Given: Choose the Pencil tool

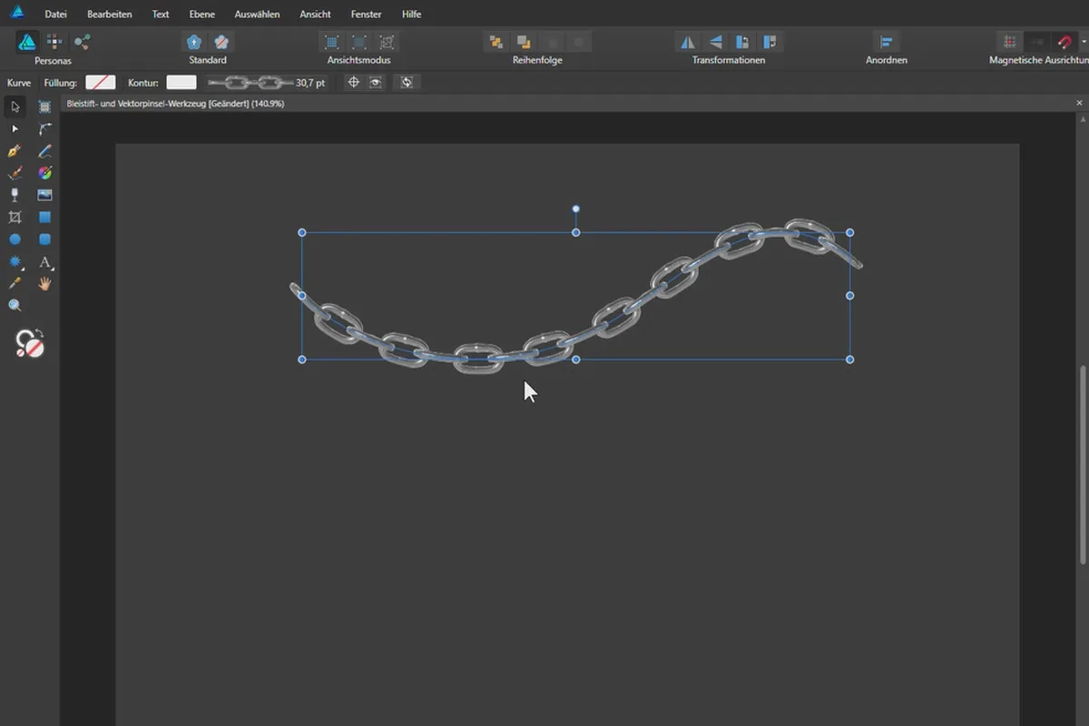Looking at the screenshot, I should pos(44,151).
